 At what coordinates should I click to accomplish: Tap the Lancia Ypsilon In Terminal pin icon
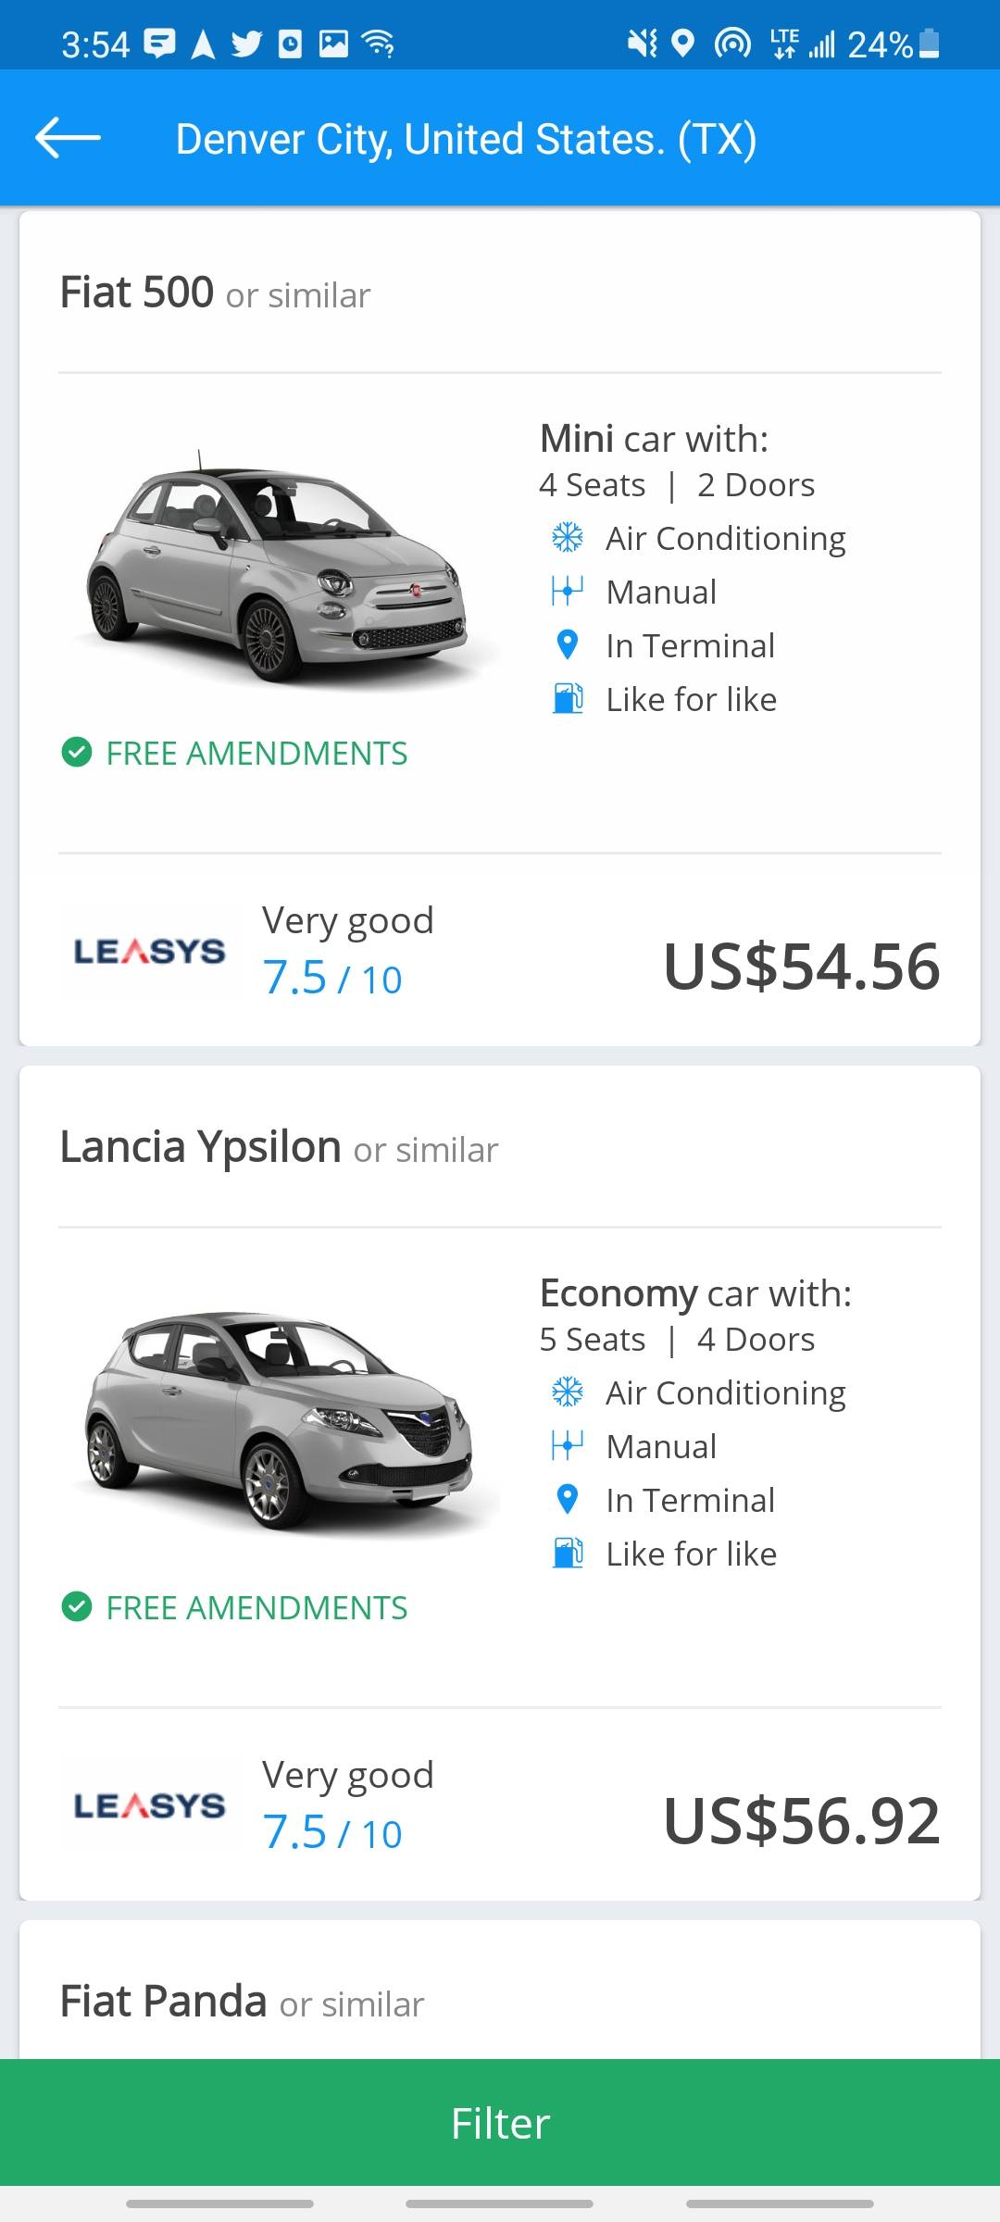tap(567, 1500)
